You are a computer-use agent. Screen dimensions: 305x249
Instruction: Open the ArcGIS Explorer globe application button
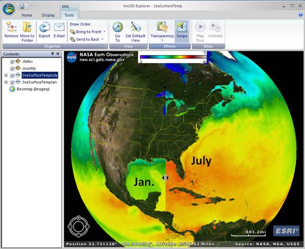[x=9, y=10]
